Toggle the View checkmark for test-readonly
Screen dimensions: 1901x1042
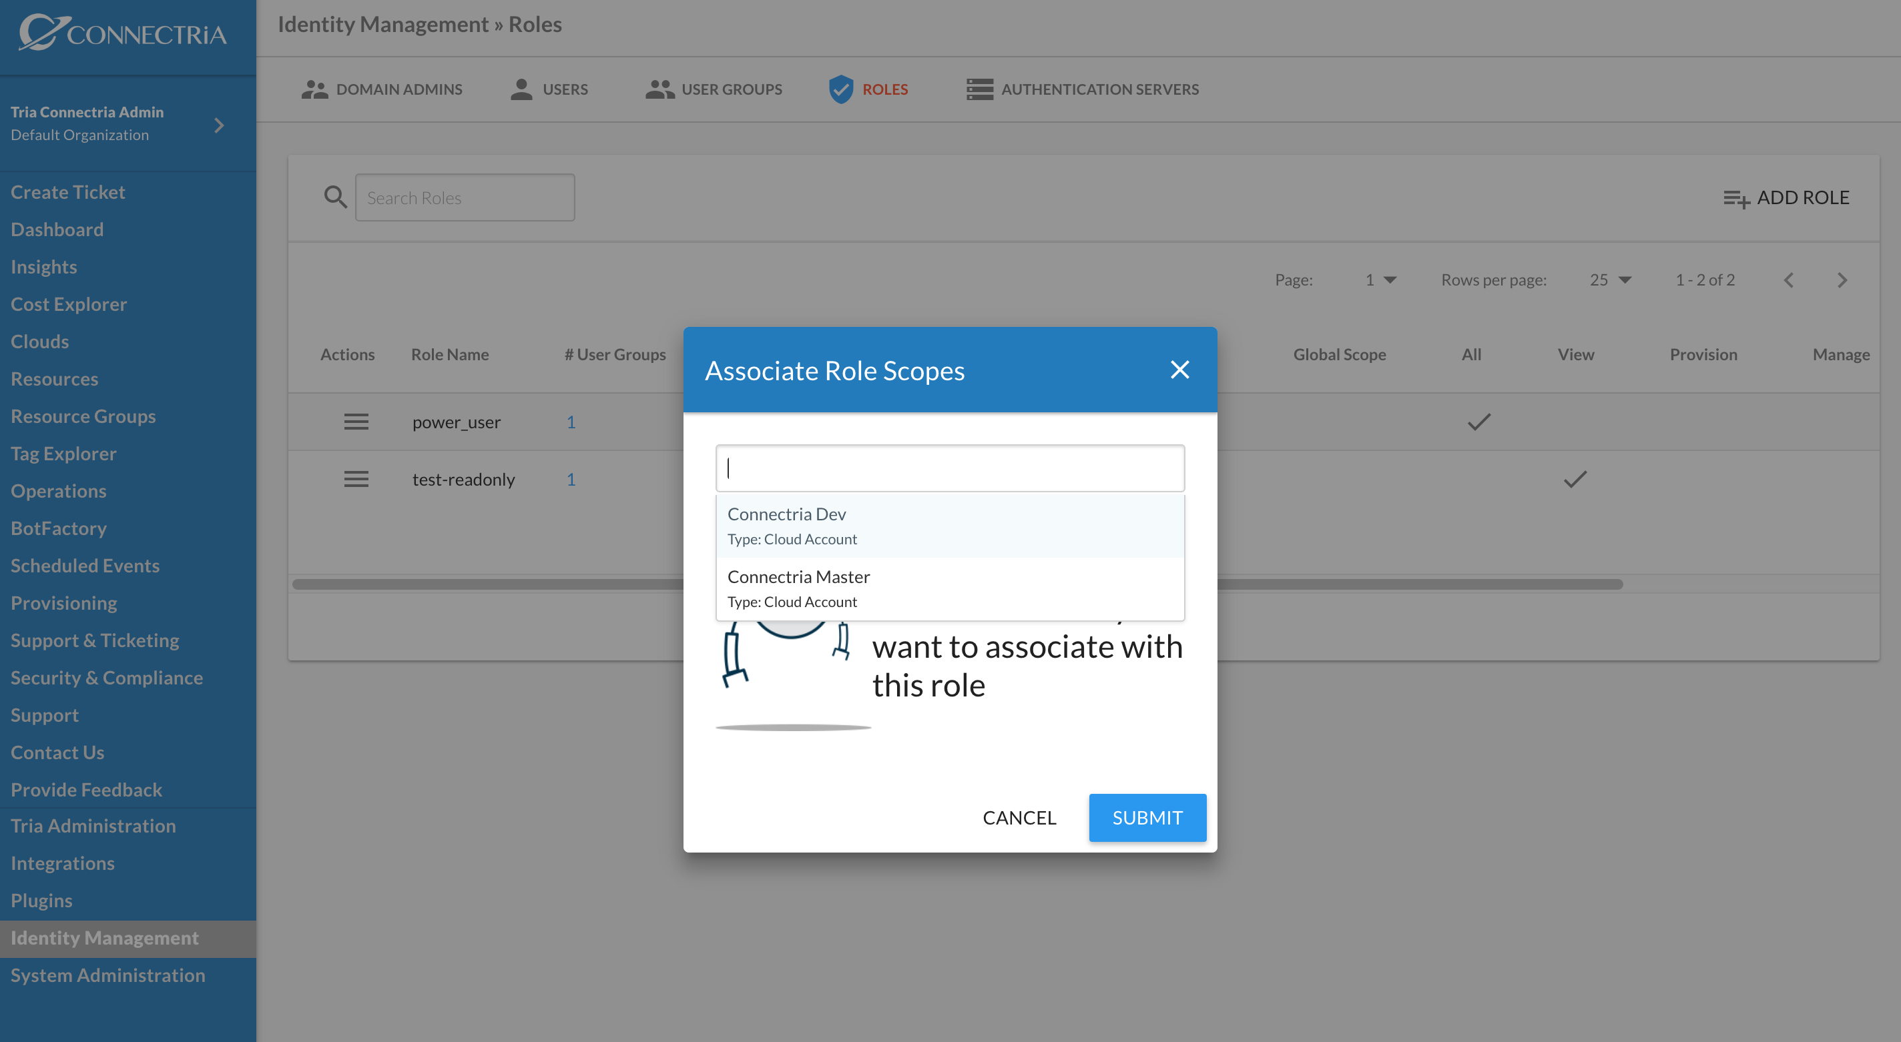(1575, 480)
